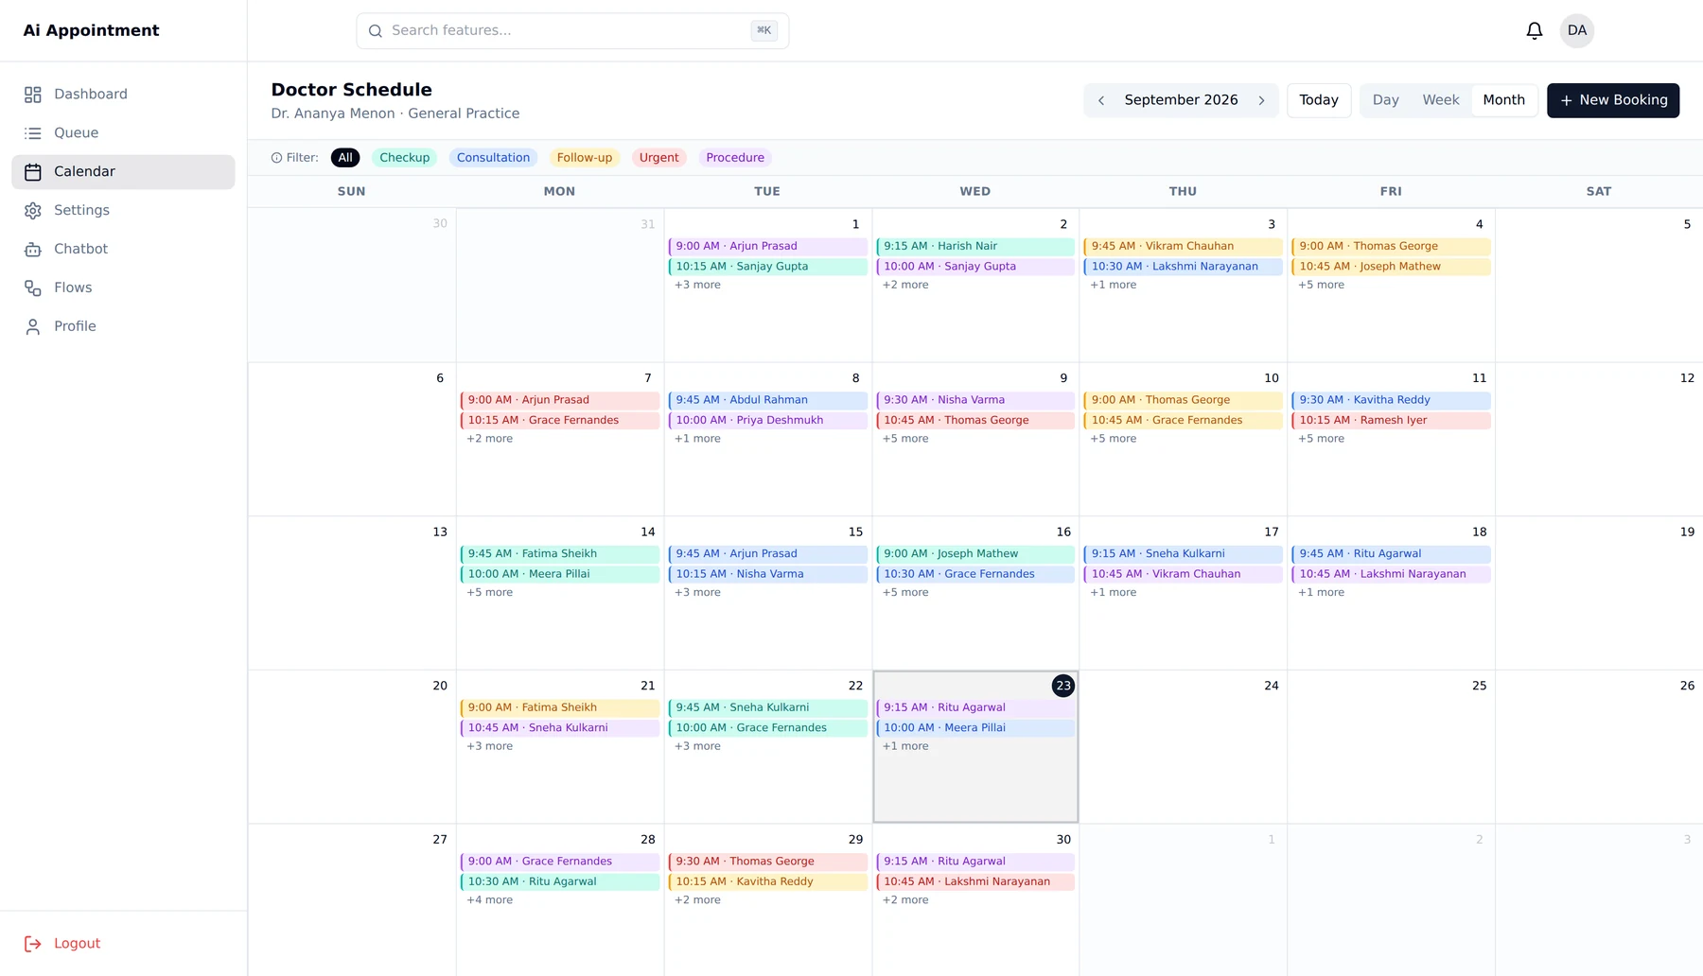Viewport: 1703px width, 976px height.
Task: Open Chatbot menu item
Action: (123, 250)
